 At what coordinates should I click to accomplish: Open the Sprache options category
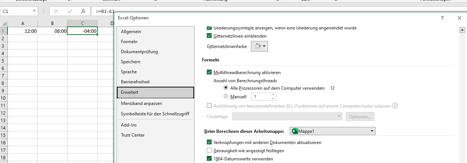(155, 72)
